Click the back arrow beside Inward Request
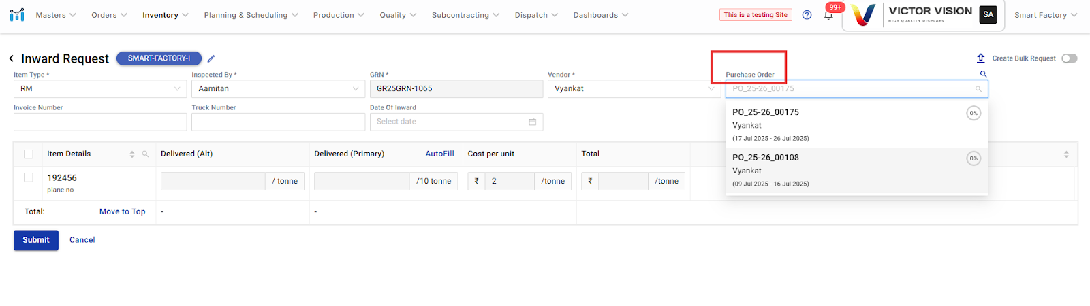 click(x=12, y=59)
